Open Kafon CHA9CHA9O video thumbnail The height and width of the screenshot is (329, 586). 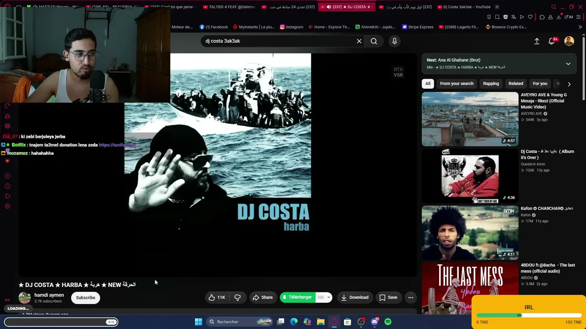pos(470,233)
